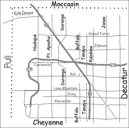Click the Ft. Apache street label

click(x=48, y=47)
